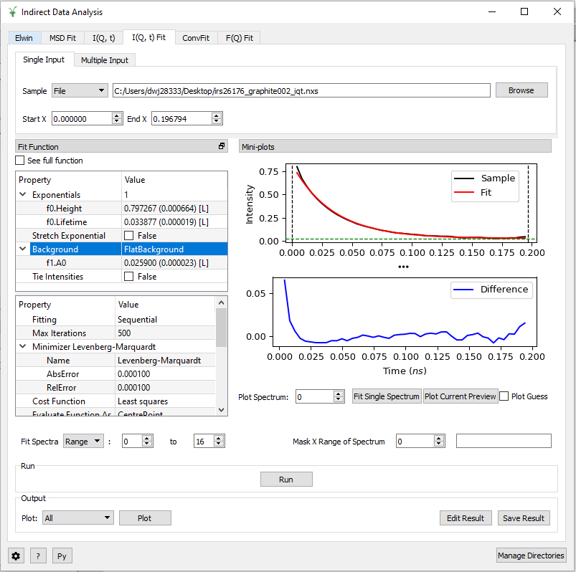Click Fit Single Spectrum
The height and width of the screenshot is (572, 576).
[x=387, y=396]
